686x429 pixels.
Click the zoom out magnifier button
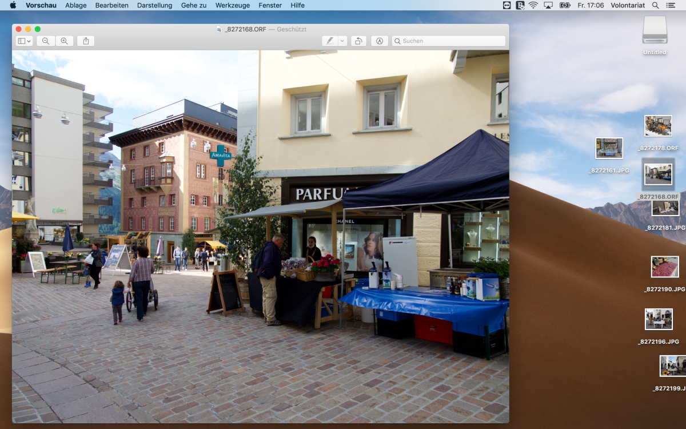tap(45, 41)
